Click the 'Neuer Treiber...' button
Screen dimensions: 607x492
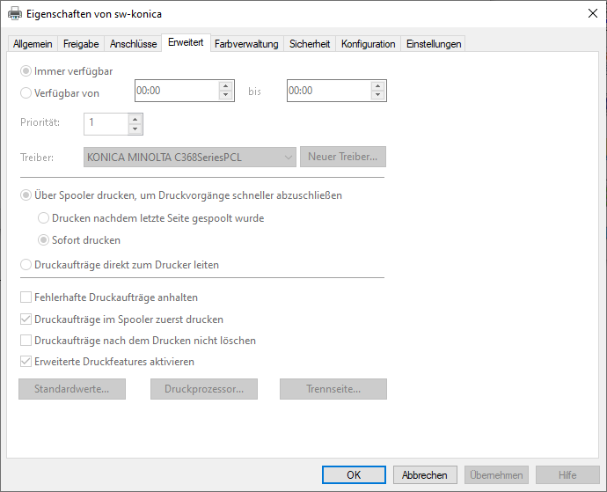[x=342, y=158]
